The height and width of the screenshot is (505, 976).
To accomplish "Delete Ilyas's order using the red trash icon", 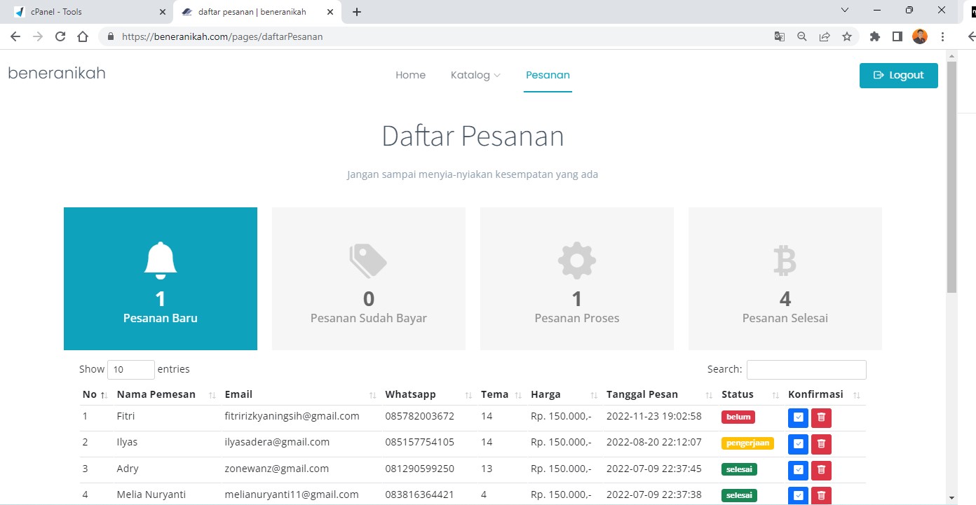I will coord(821,444).
